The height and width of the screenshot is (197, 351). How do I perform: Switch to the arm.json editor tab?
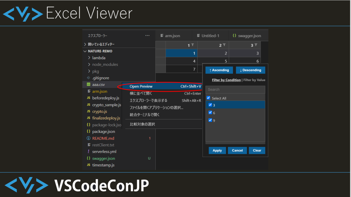[x=173, y=35]
